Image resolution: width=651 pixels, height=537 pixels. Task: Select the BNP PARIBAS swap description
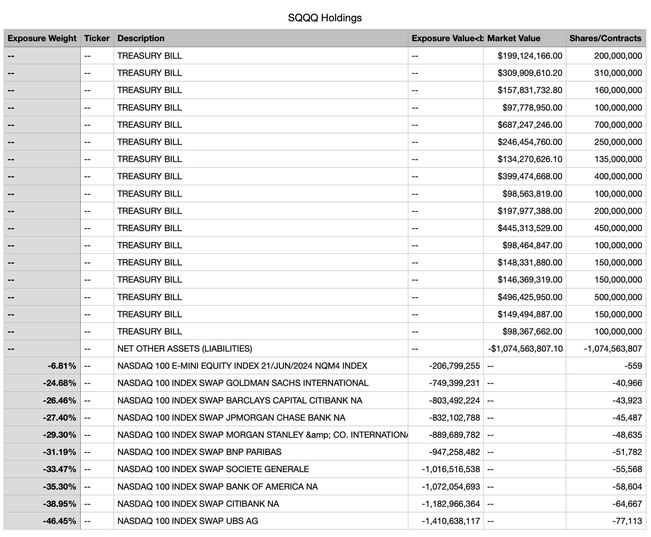[x=261, y=452]
